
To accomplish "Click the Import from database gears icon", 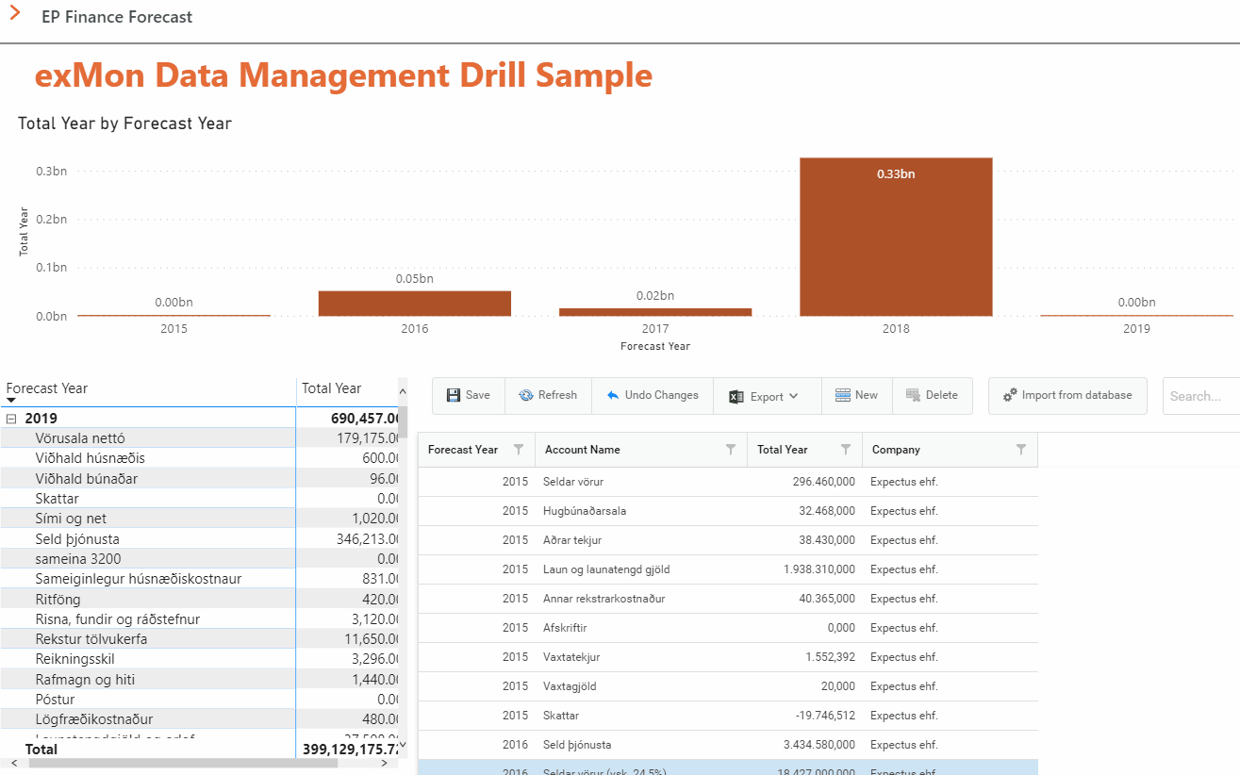I will tap(1010, 396).
